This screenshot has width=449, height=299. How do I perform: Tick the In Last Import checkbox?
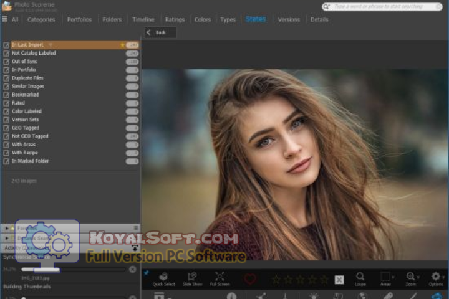pos(6,45)
